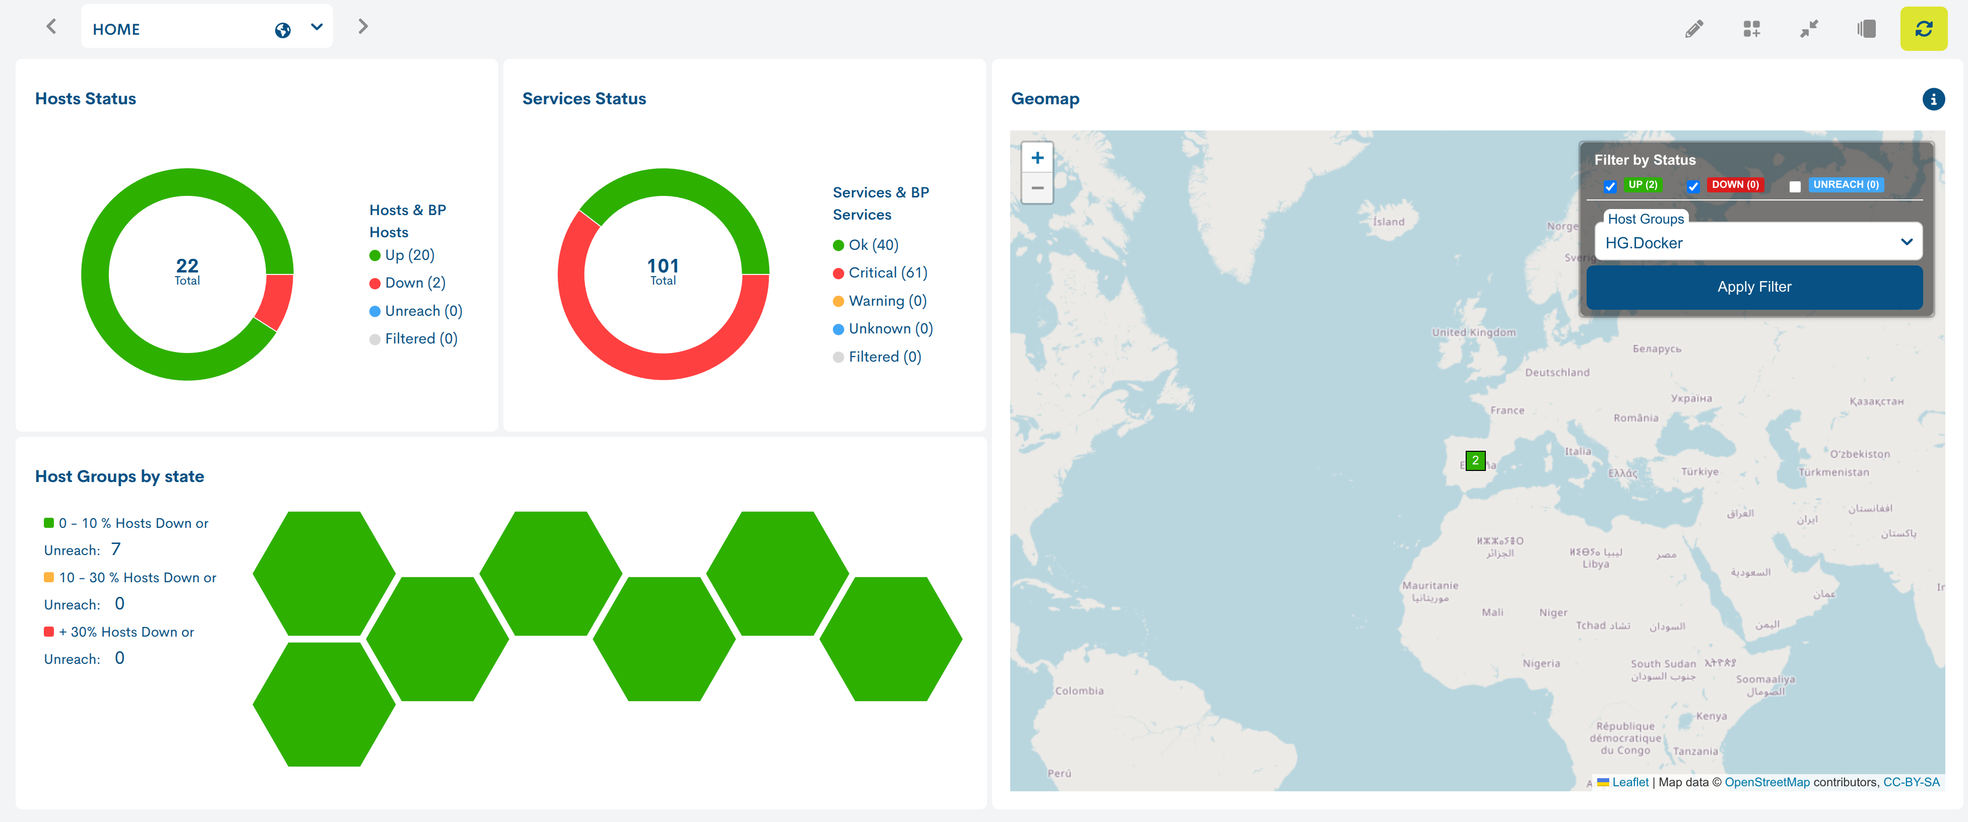1968x822 pixels.
Task: Click the pencil edit dashboard icon
Action: (x=1694, y=29)
